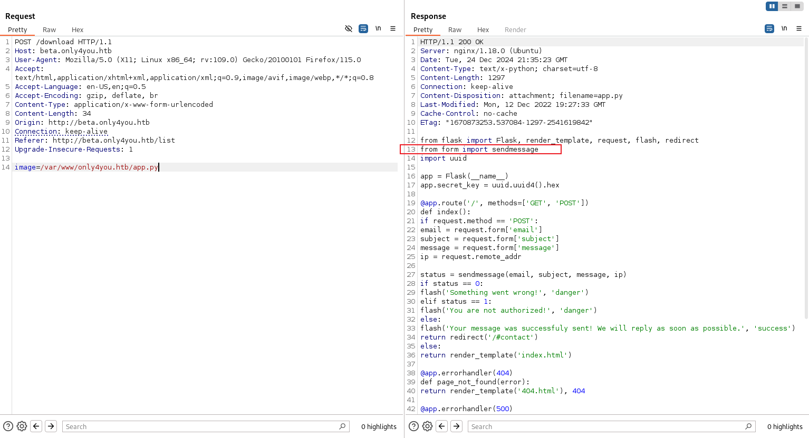
Task: Click 'Accept-Encoding: gzip, deflate, br' line
Action: pyautogui.click(x=86, y=95)
